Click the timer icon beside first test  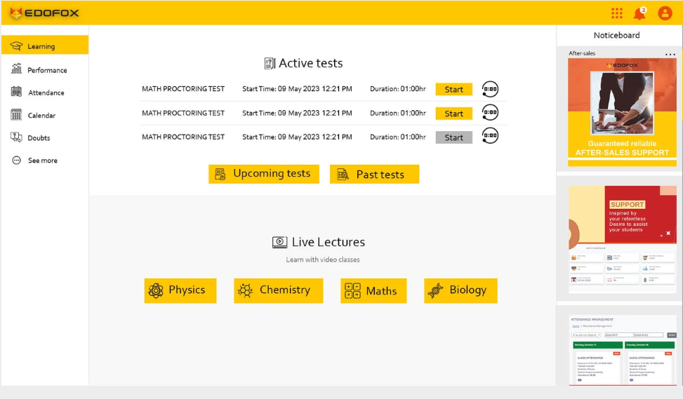coord(490,89)
